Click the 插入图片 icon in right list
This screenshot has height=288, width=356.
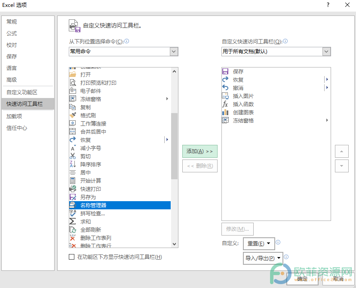click(225, 96)
